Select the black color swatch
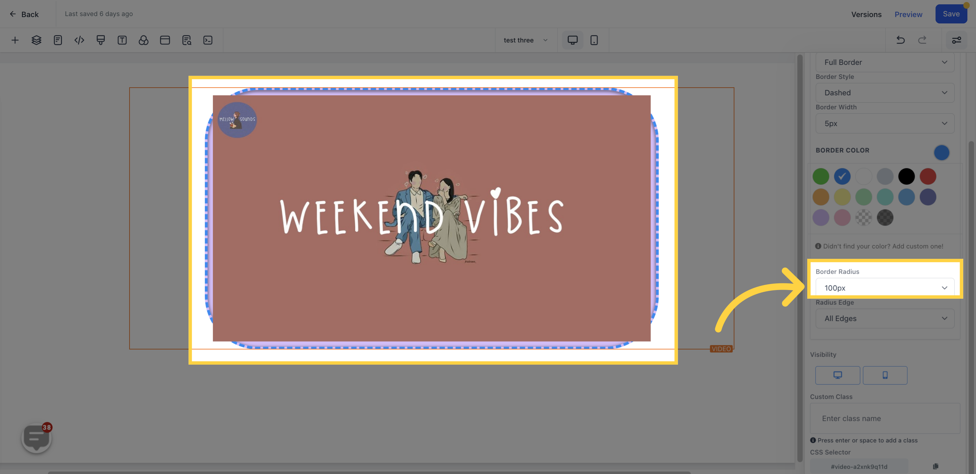976x474 pixels. coord(906,176)
